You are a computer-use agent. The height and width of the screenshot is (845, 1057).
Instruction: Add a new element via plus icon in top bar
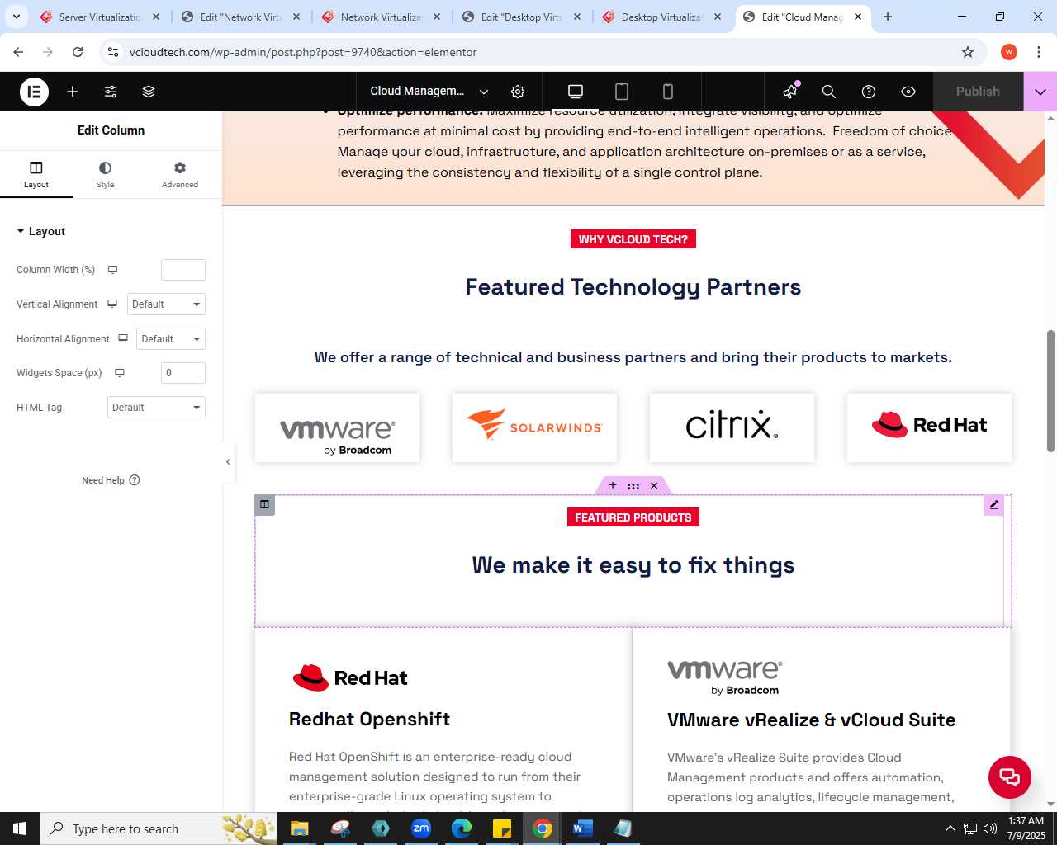pos(73,92)
